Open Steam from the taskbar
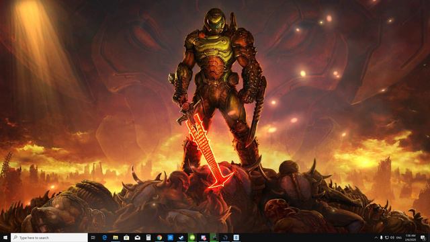Viewport: 430px width, 242px height. [181, 237]
